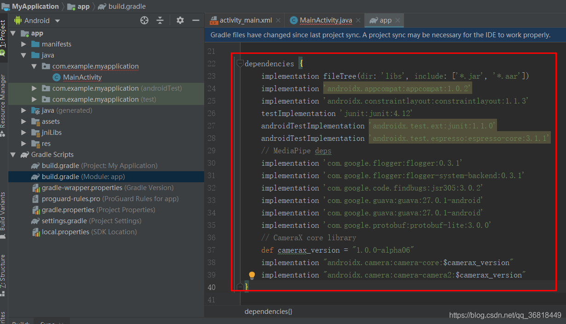
Task: Open the Resource Manager side tab
Action: [x=4, y=105]
